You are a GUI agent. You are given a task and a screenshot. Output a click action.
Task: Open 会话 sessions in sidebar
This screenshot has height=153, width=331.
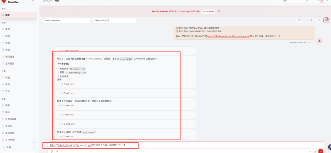tap(19, 50)
